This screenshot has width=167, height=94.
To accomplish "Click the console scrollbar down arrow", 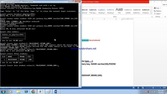I will 79,86.
